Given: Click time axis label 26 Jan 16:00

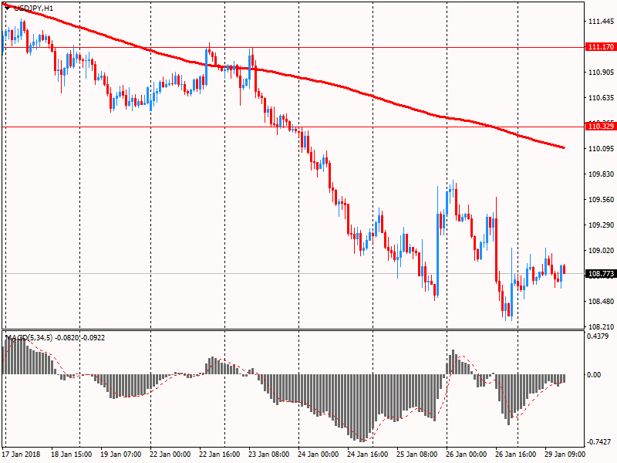Looking at the screenshot, I should pyautogui.click(x=515, y=454).
